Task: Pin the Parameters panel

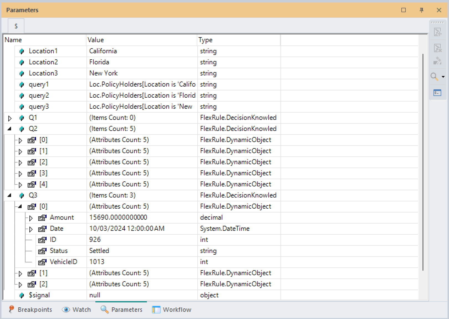Action: pos(421,10)
